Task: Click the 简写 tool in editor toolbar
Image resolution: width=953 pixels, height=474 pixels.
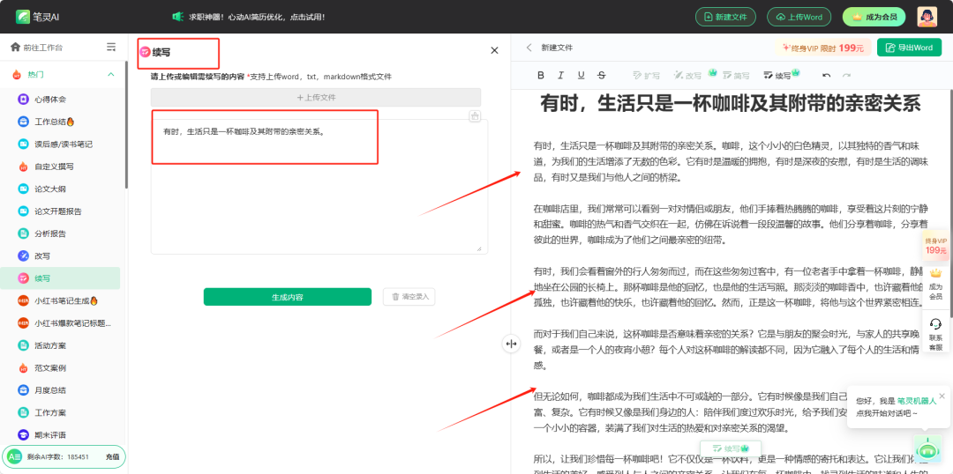Action: (736, 75)
